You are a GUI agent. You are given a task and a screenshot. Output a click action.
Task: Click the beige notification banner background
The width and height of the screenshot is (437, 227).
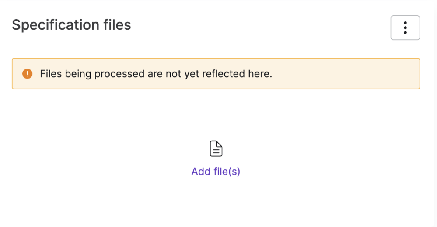coord(346,74)
